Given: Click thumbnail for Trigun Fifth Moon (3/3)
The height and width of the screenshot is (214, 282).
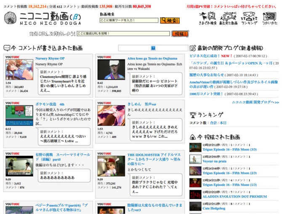Looking at the screenshot, I should click(x=195, y=147).
